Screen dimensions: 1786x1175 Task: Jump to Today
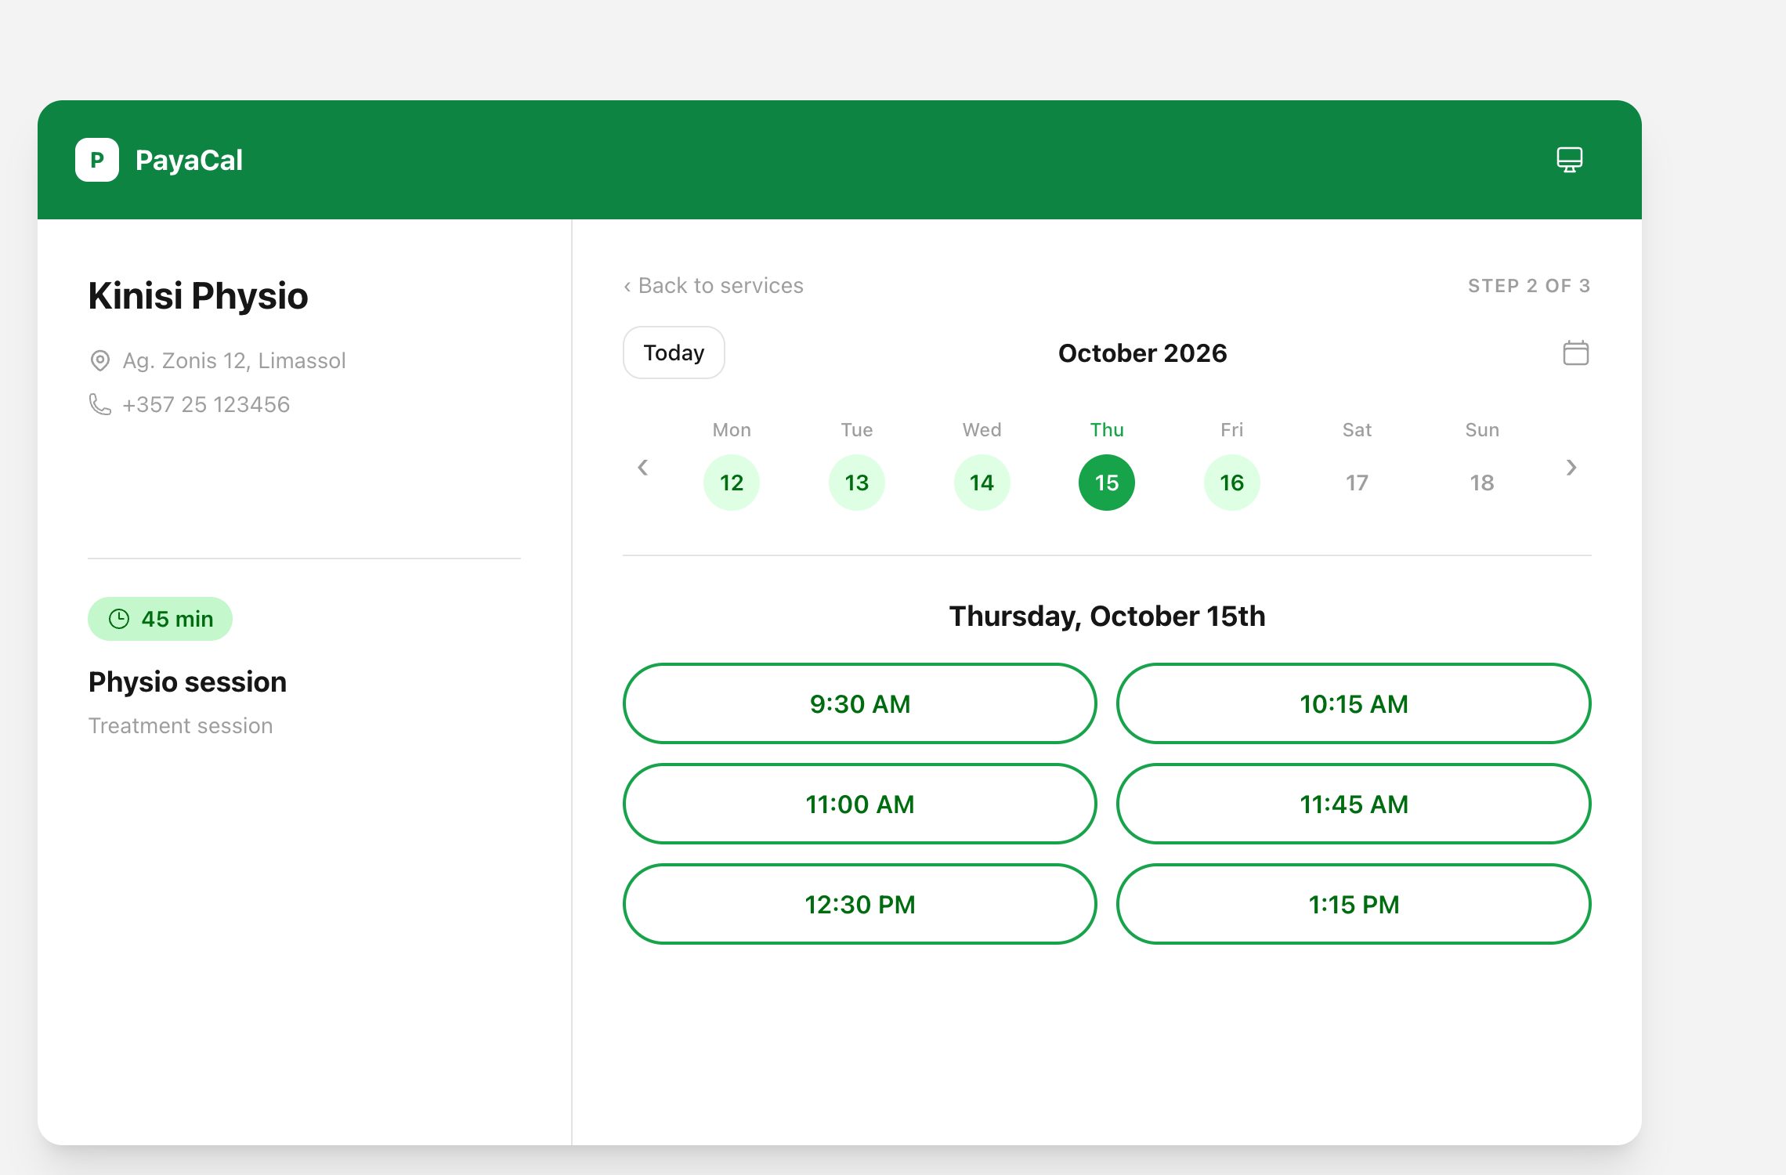click(x=674, y=352)
